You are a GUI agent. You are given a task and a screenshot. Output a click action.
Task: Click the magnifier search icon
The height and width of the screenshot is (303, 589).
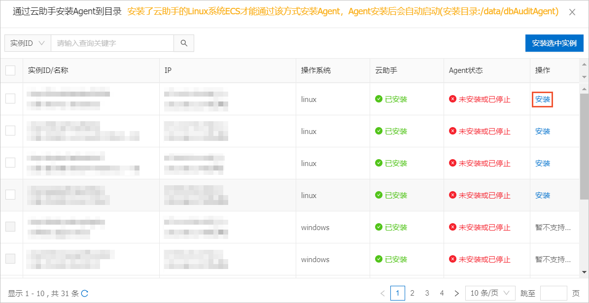(x=184, y=43)
